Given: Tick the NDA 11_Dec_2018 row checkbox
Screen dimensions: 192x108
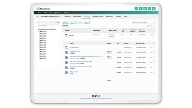Looking at the screenshot, I should coord(63,62).
